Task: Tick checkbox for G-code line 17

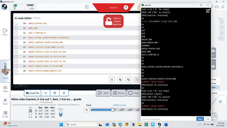Action: tap(16, 57)
